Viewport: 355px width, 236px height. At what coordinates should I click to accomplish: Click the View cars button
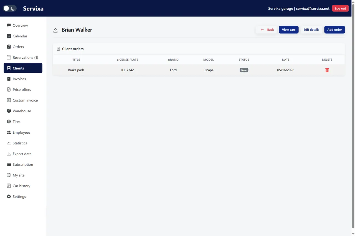click(289, 30)
